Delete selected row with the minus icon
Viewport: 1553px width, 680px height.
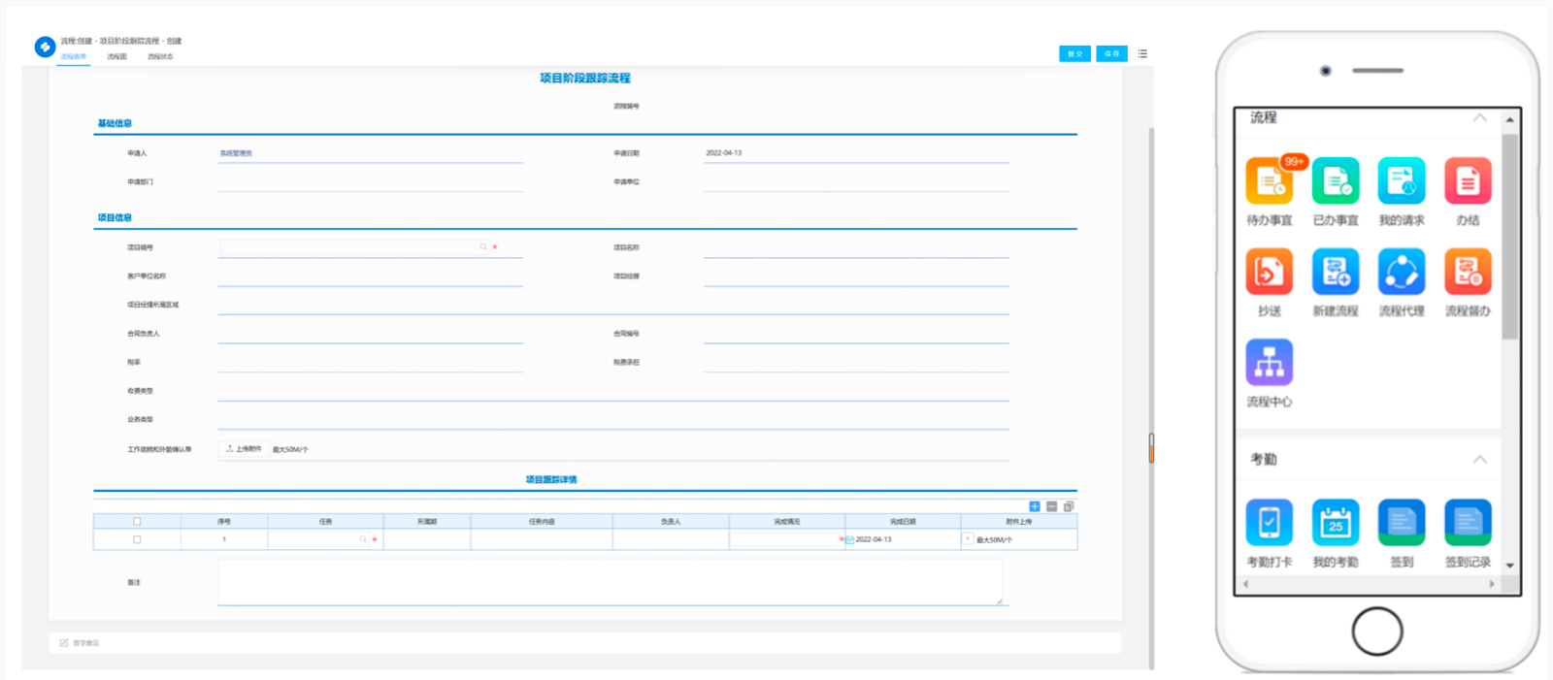1051,506
